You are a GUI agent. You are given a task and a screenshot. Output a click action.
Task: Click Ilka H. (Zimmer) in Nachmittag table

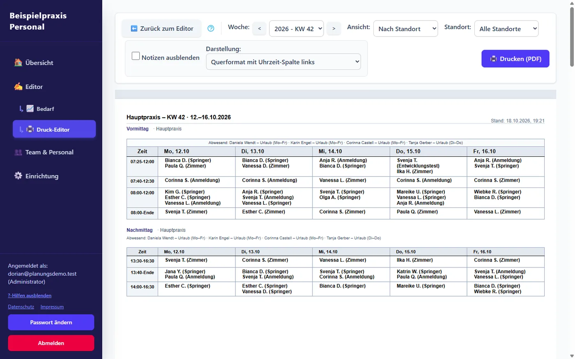coord(415,260)
